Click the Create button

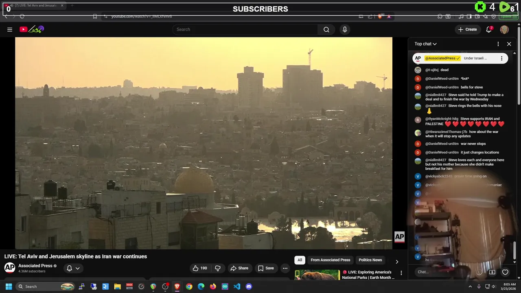pos(467,29)
